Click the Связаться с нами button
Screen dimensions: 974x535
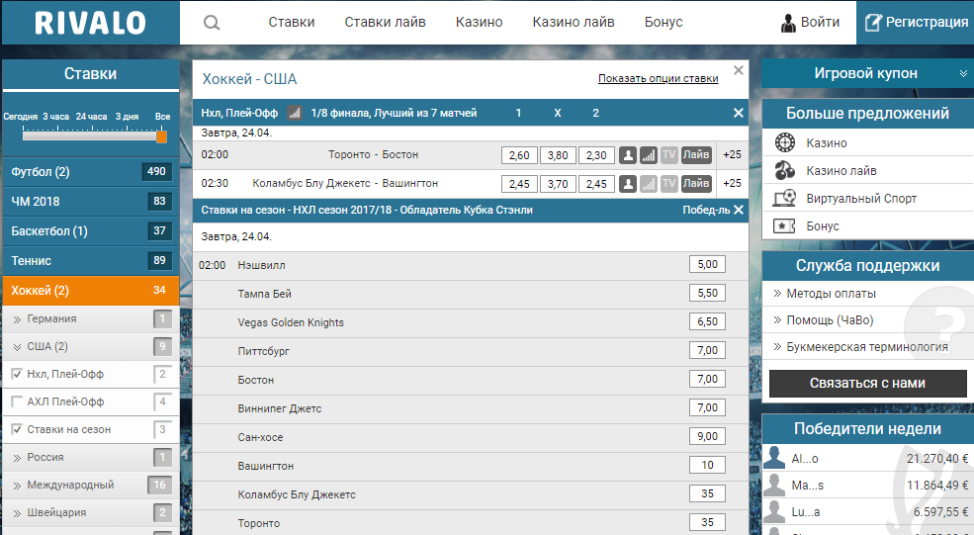pos(867,384)
